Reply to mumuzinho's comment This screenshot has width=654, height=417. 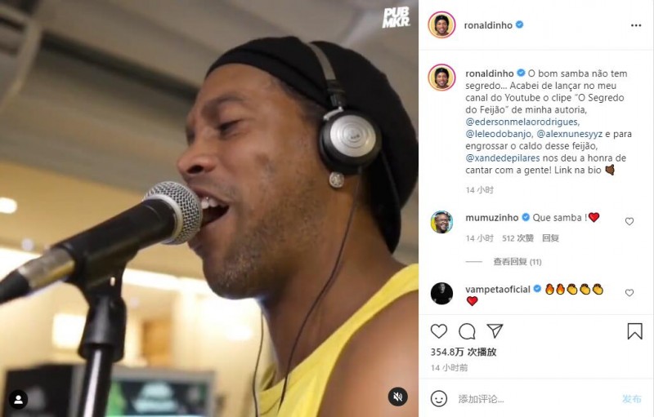[550, 238]
